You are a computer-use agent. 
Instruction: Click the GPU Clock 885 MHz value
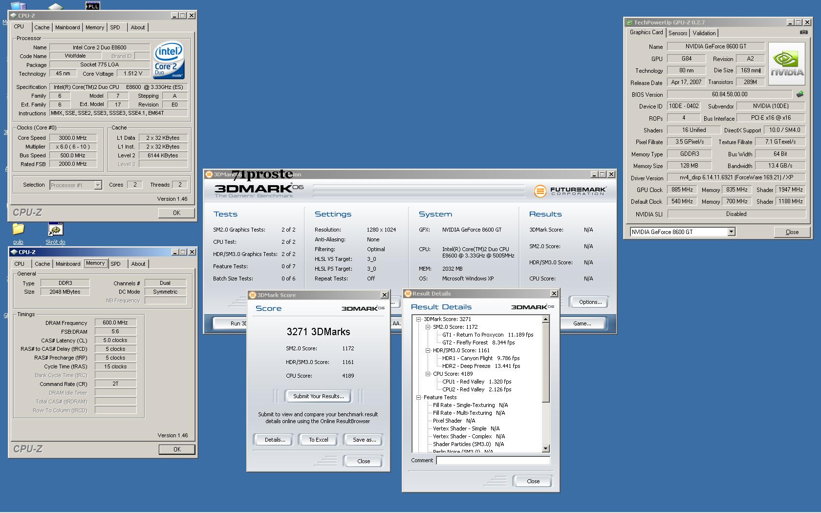[x=682, y=190]
